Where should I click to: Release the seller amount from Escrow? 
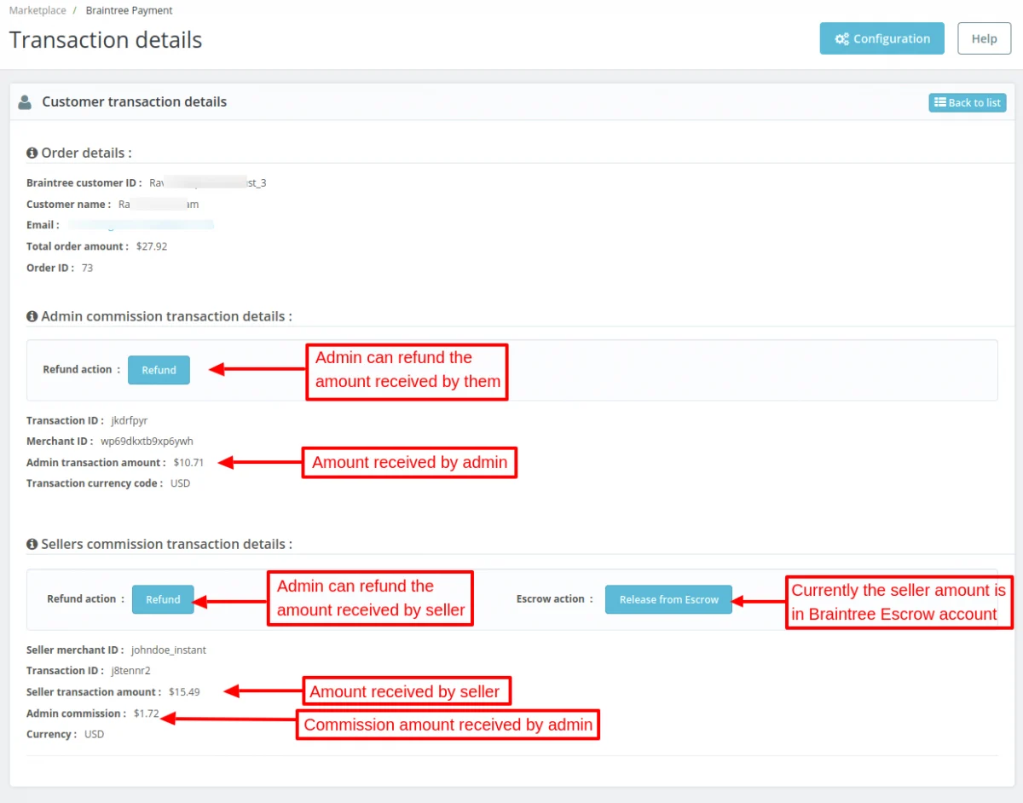(668, 599)
